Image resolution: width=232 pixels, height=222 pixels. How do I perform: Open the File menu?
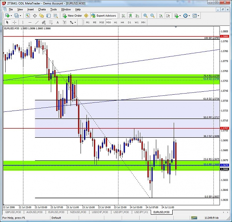tap(11, 10)
